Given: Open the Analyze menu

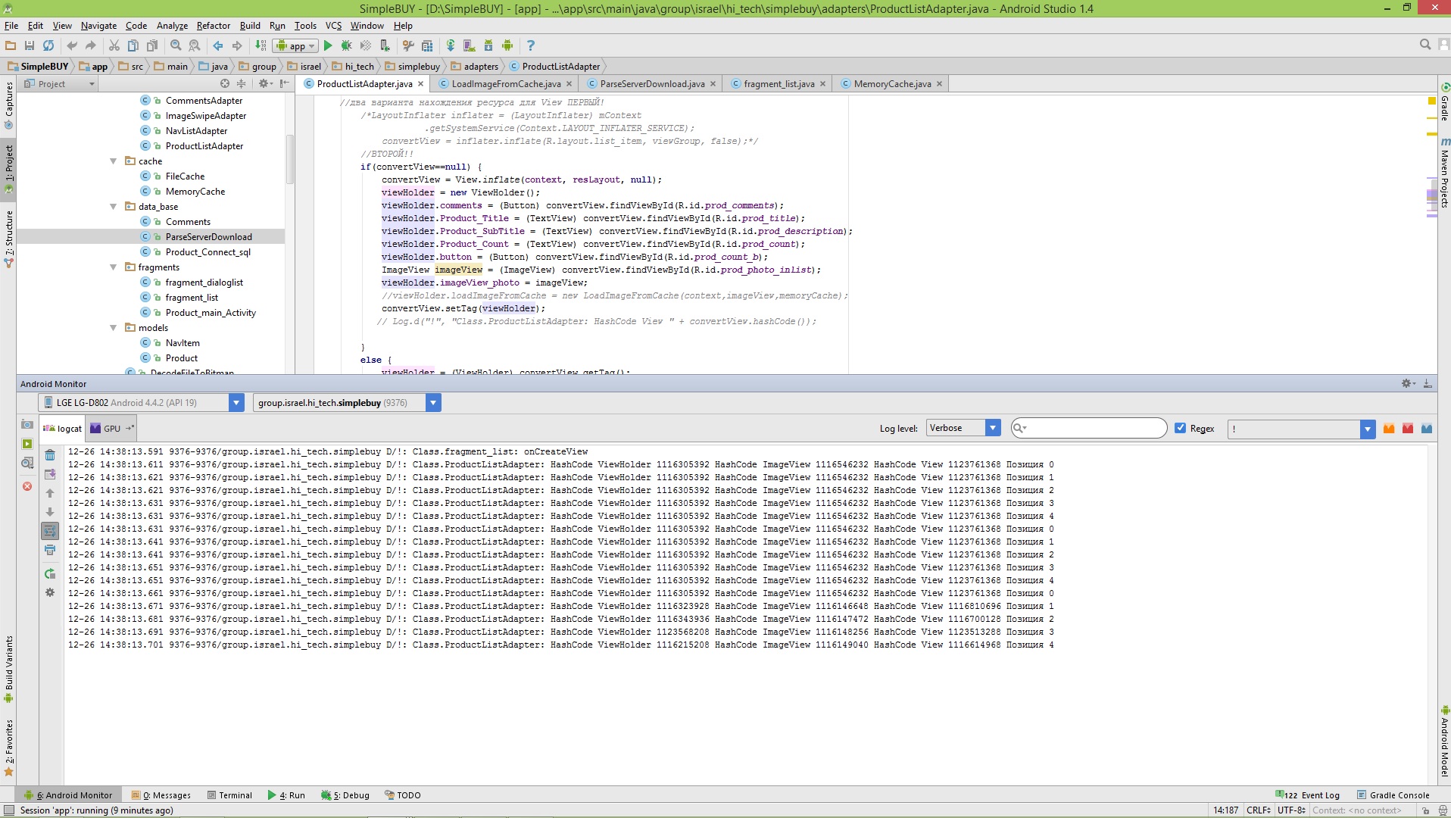Looking at the screenshot, I should click(172, 25).
